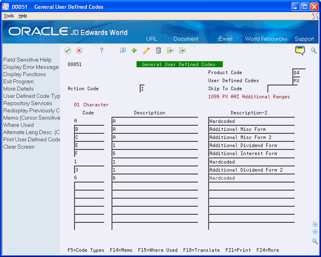Open the URL link in banner
Image resolution: width=321 pixels, height=257 pixels.
click(x=151, y=39)
